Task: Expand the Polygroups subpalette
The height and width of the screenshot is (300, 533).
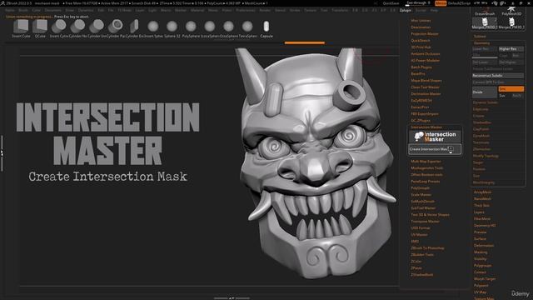Action: [482, 266]
